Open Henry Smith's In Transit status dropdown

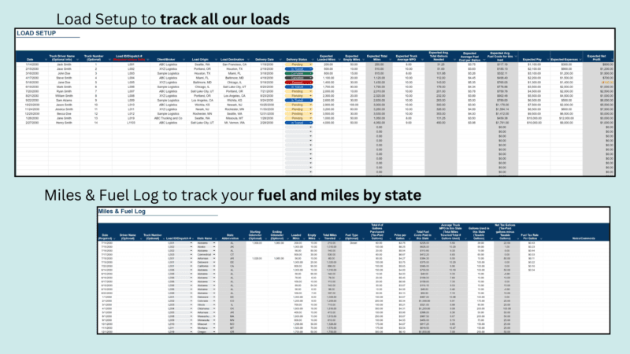coord(310,123)
